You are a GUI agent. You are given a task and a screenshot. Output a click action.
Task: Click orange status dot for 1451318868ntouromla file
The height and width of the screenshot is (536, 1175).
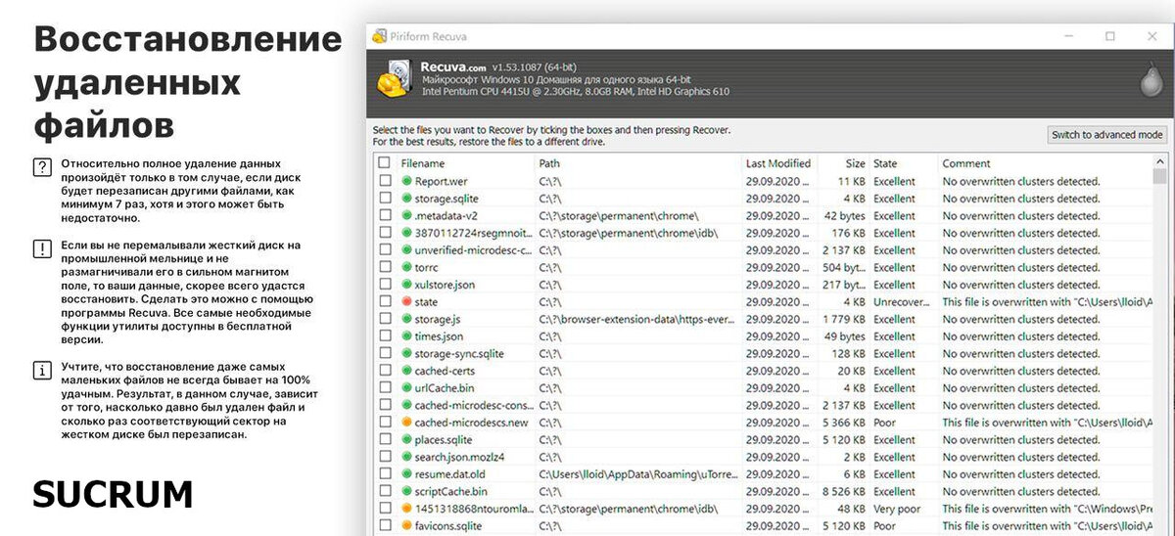[406, 509]
